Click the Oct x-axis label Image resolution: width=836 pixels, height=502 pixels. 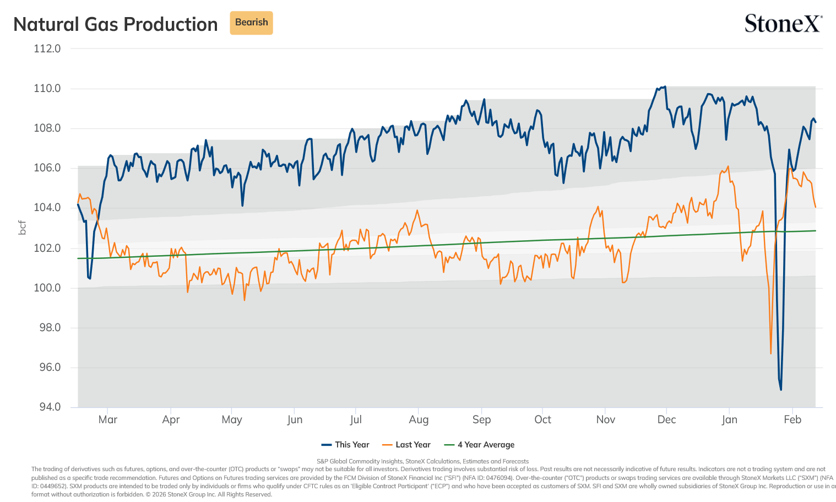(542, 419)
